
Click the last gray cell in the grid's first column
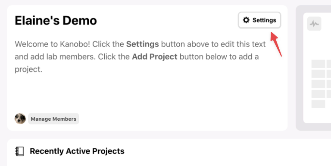click(319, 104)
